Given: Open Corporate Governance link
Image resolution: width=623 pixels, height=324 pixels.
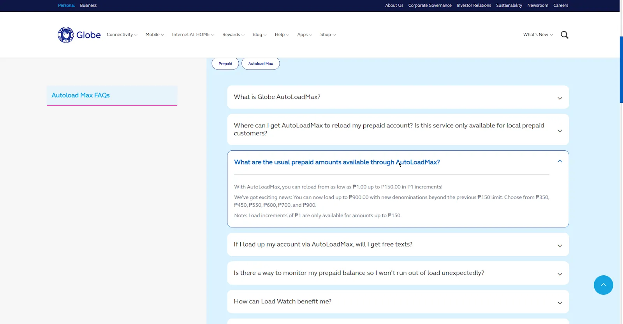Looking at the screenshot, I should coord(430,5).
